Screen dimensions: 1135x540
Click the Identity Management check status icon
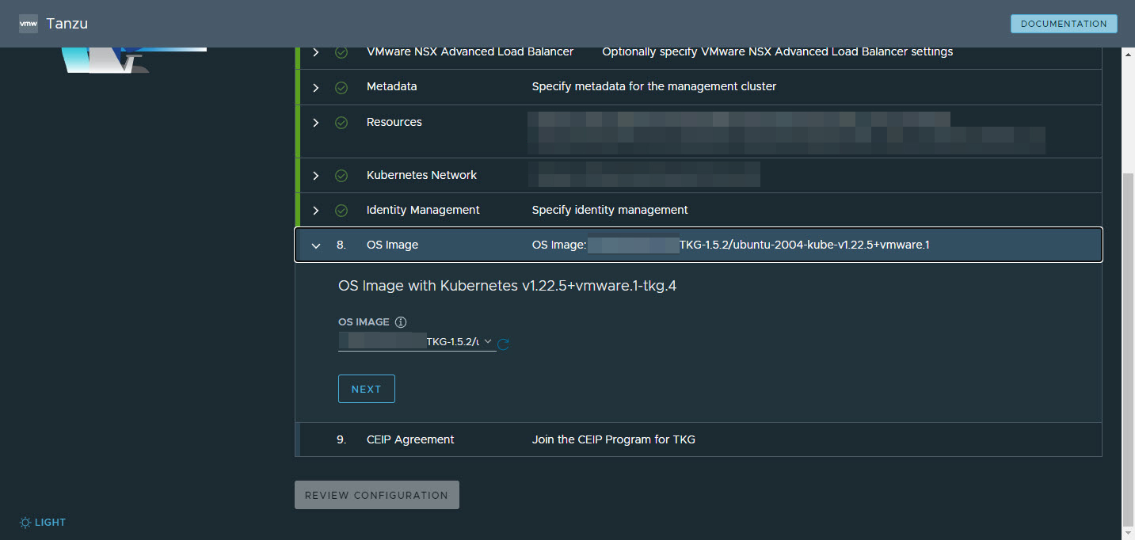pyautogui.click(x=341, y=211)
